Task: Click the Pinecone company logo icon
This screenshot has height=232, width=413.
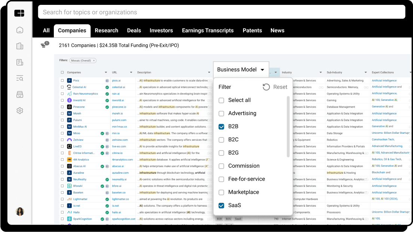Action: 69,107
